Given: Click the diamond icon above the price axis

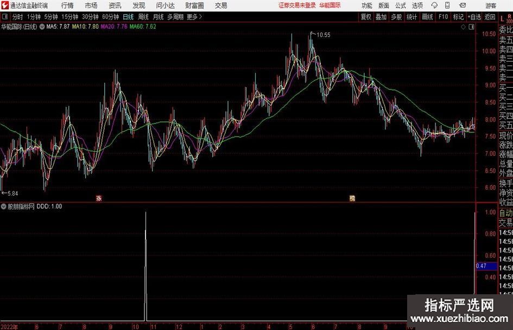Looking at the screenshot, I should tap(463, 27).
